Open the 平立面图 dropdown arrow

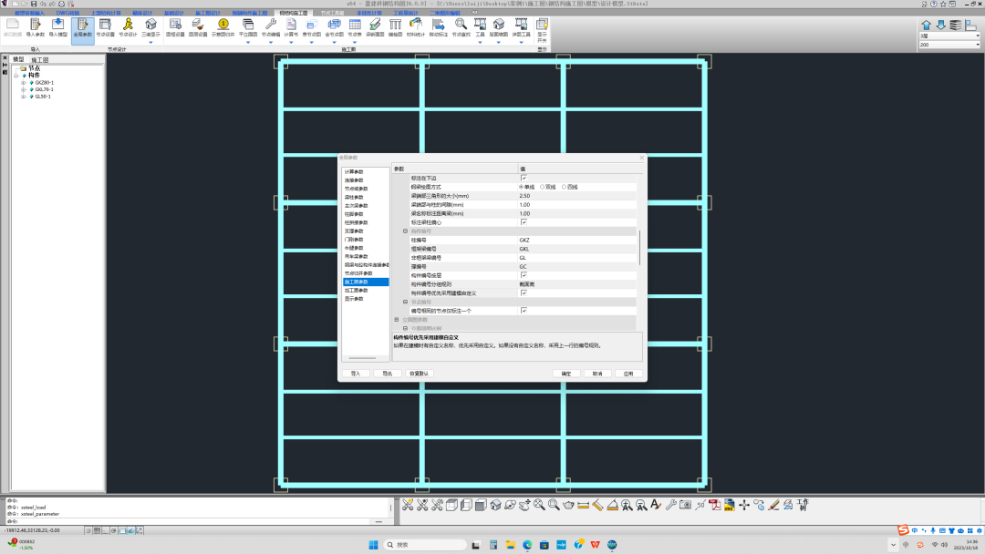pos(248,42)
